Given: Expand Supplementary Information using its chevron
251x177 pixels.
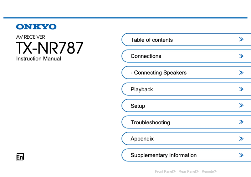Looking at the screenshot, I should coord(241,155).
